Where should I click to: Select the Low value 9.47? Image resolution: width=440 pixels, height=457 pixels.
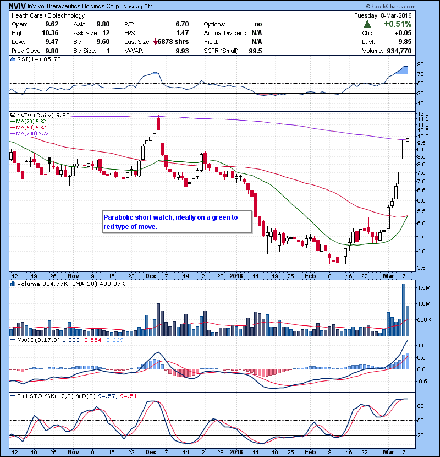tap(52, 42)
